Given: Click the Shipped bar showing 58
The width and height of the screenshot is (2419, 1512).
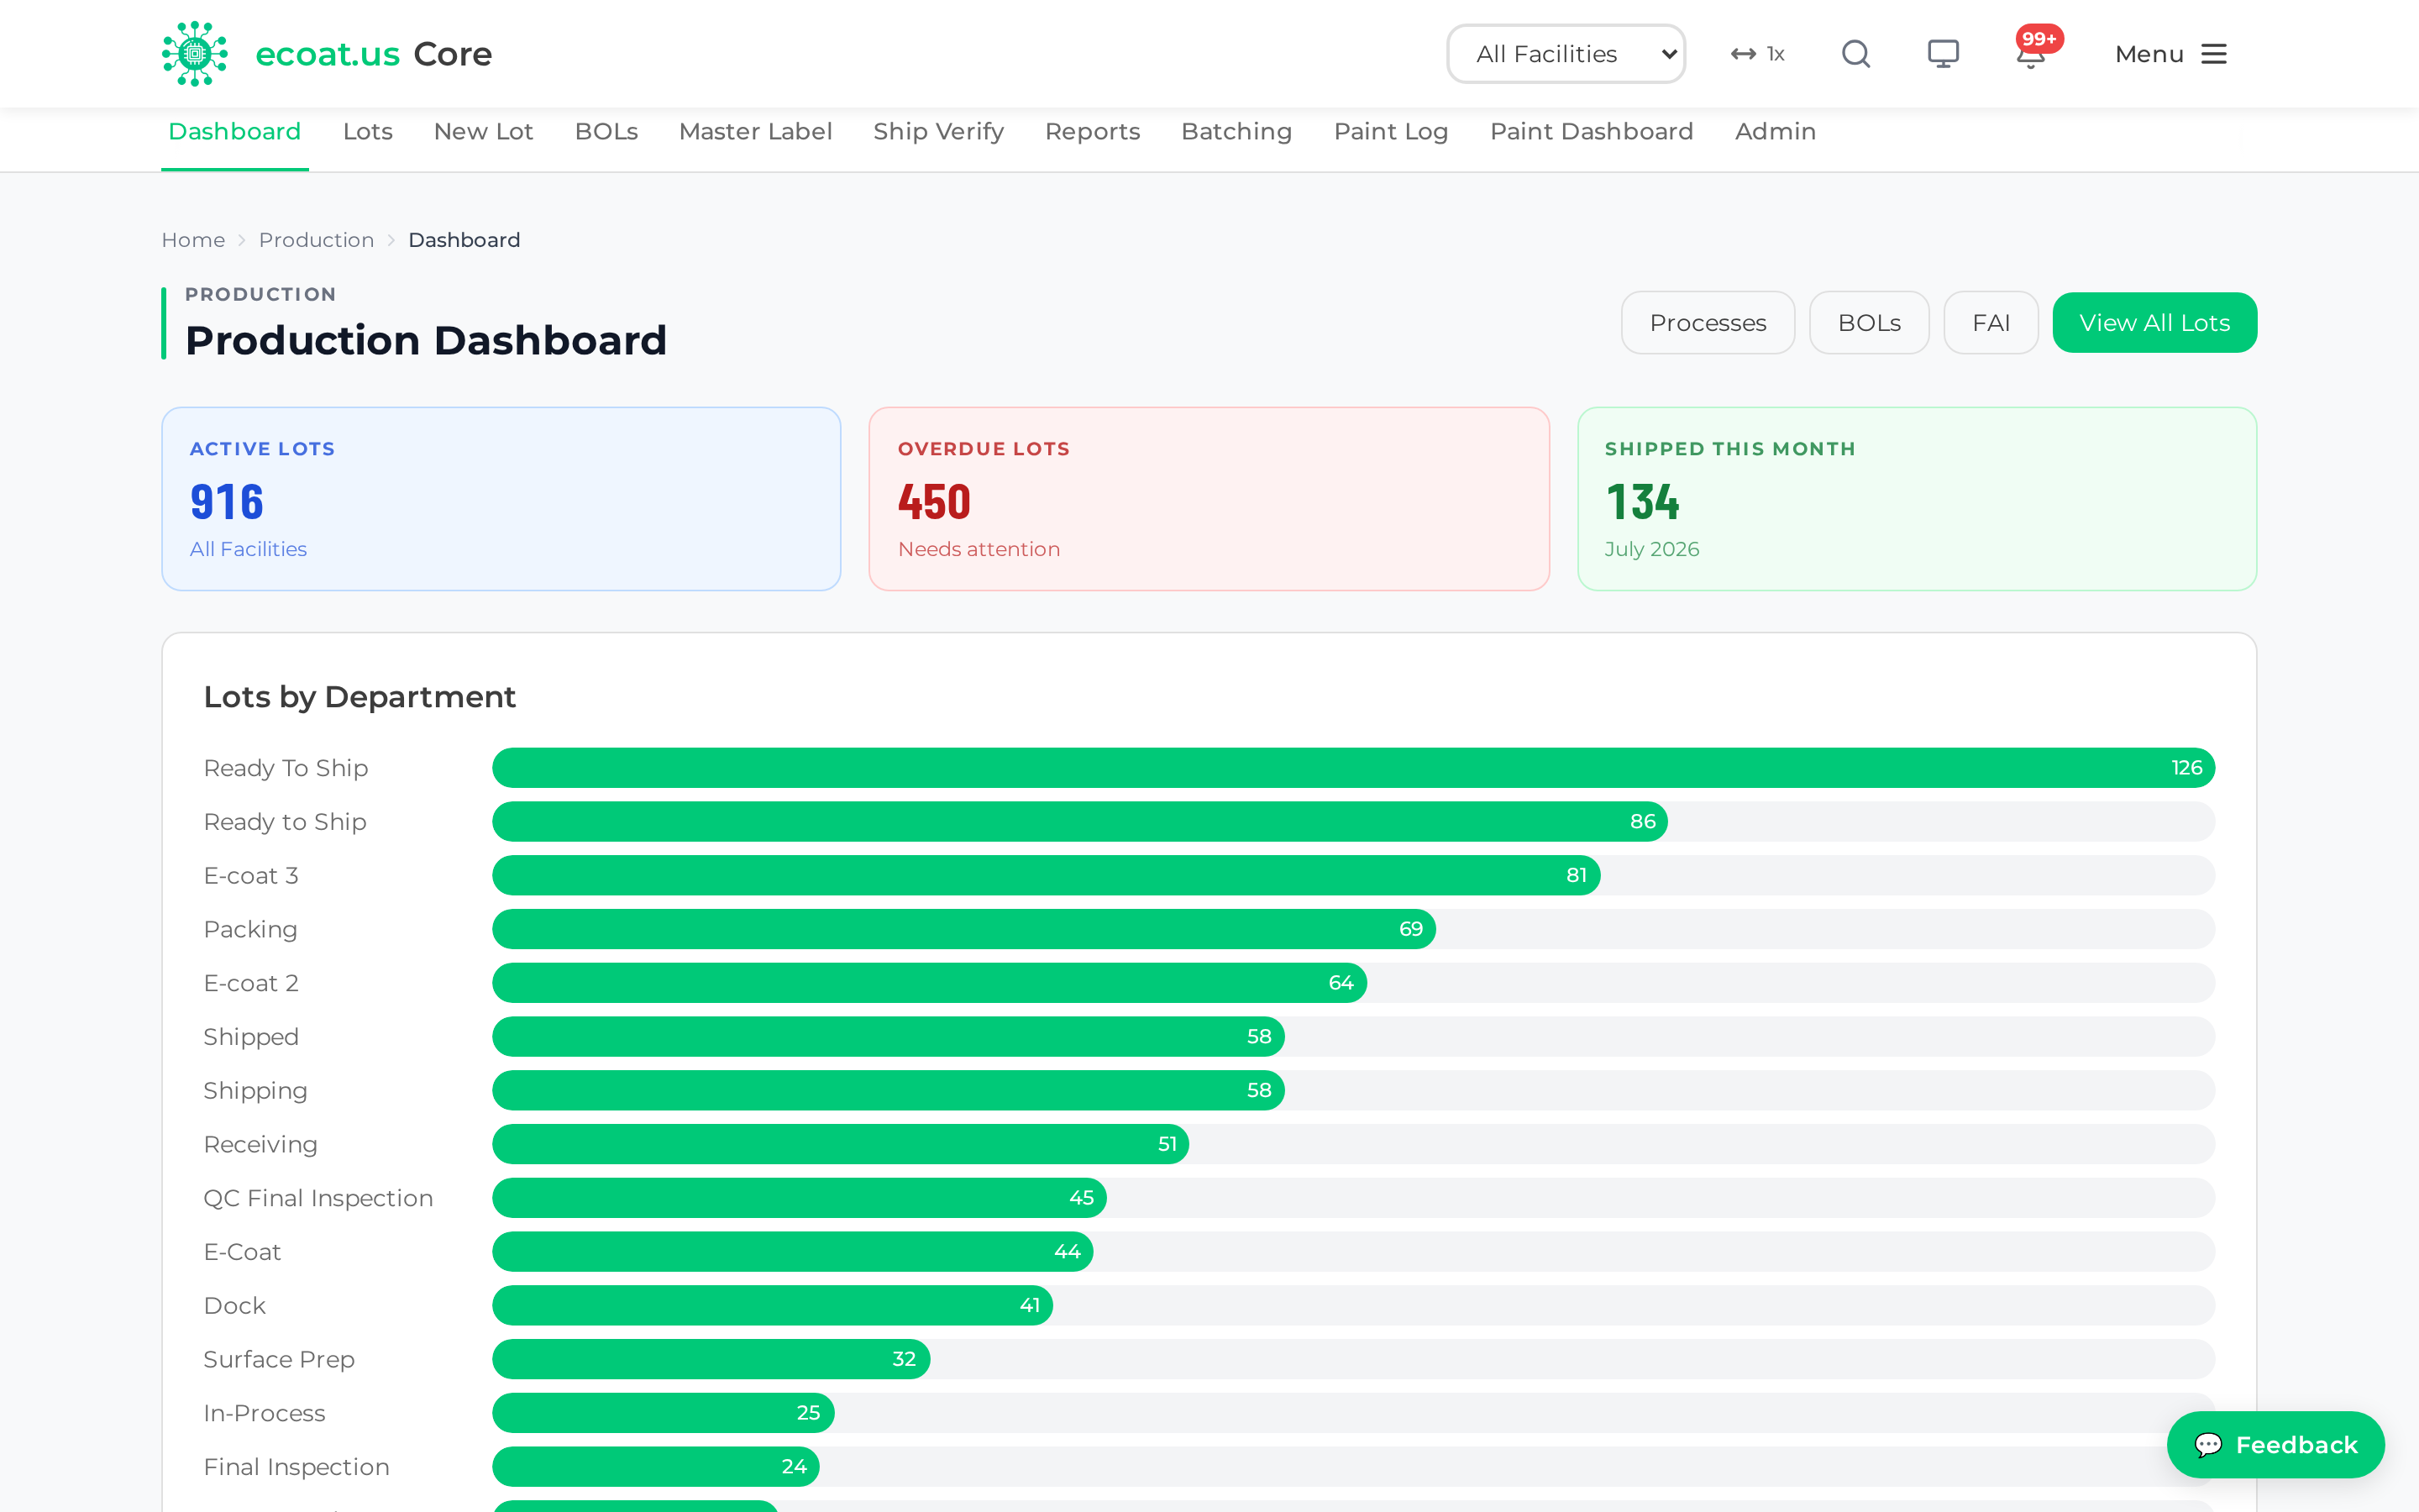Looking at the screenshot, I should (889, 1037).
